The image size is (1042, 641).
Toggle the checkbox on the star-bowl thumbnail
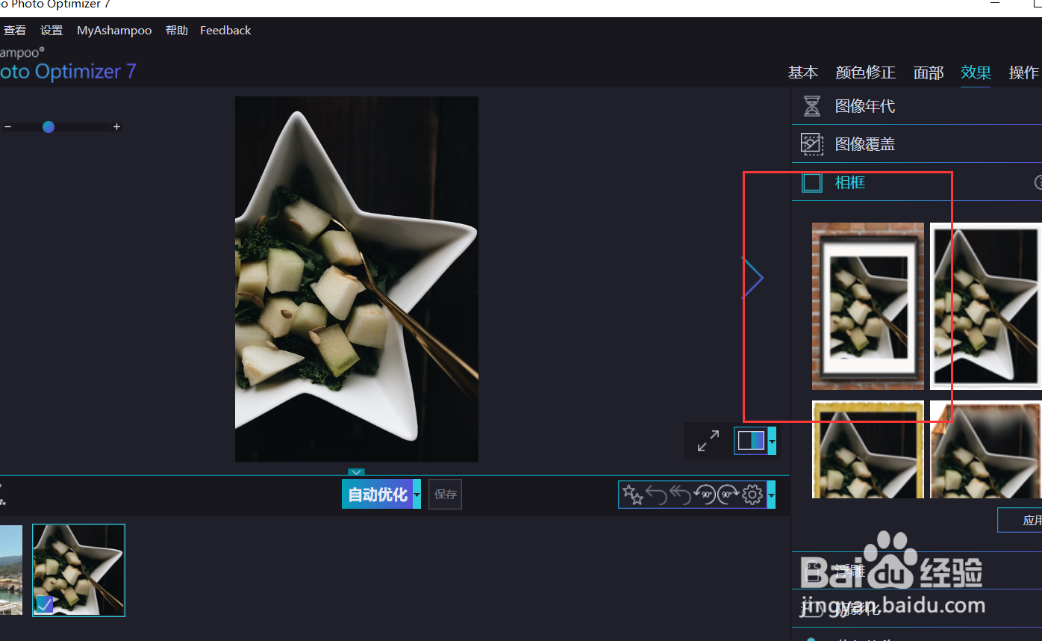point(44,604)
